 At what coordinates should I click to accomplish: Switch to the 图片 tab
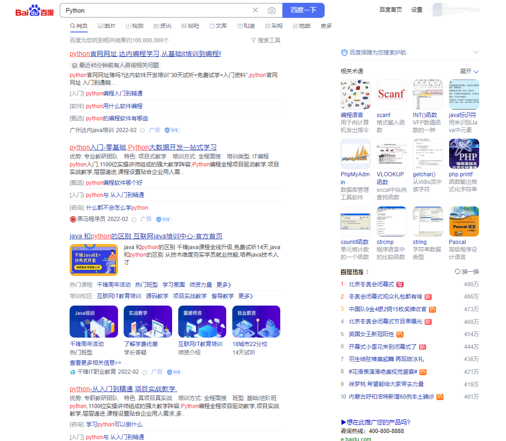107,26
